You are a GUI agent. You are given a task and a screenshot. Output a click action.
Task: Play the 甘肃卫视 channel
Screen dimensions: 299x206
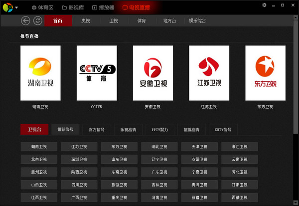coord(240,185)
